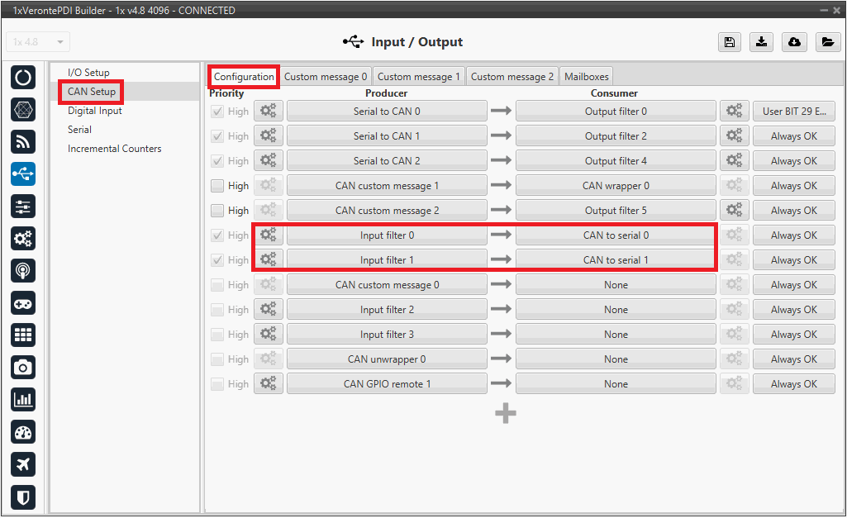Switch to the Custom message 1 tab

tap(419, 77)
